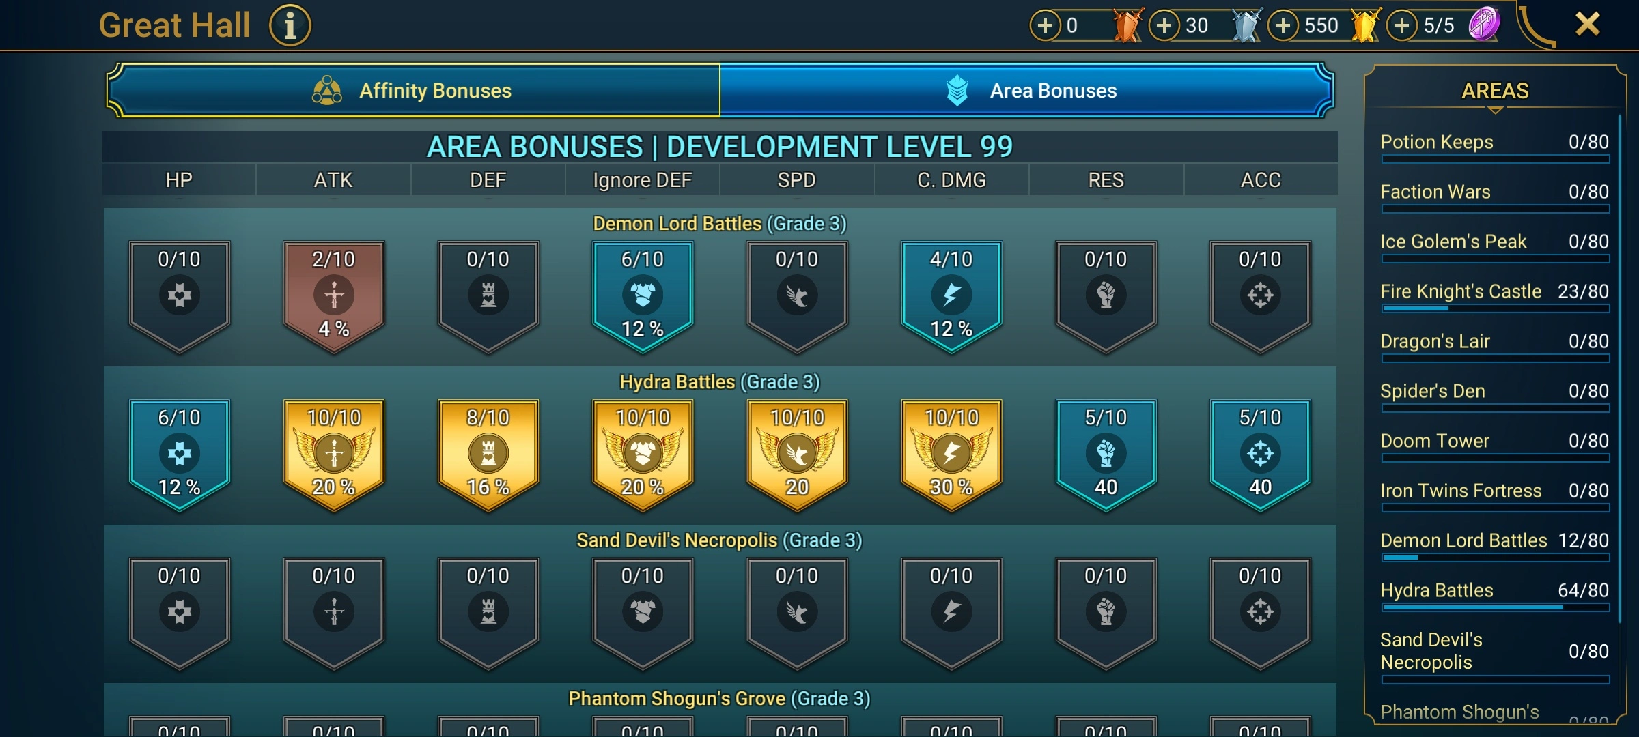The image size is (1639, 737).
Task: Add gold medals with plus button
Action: [1283, 26]
